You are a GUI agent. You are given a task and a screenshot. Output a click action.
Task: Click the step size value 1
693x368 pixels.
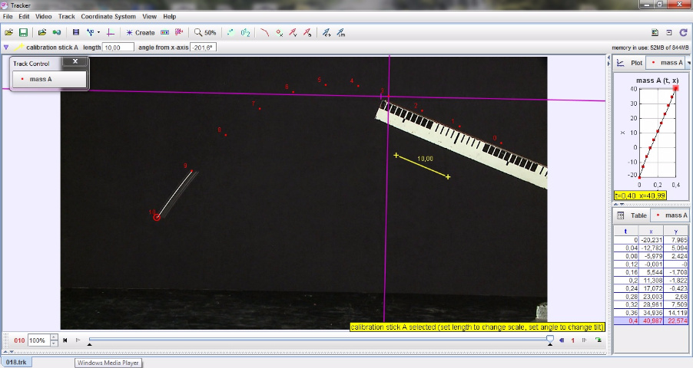(573, 340)
